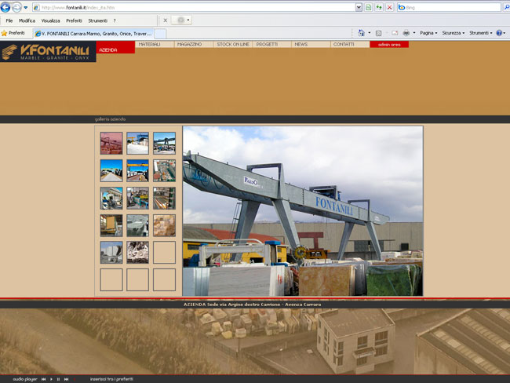
Task: Select the white rough marble thumbnail
Action: tap(137, 252)
